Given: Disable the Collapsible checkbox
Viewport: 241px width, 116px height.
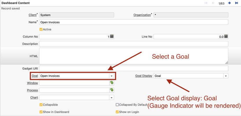Looking at the screenshot, I should tap(41, 105).
